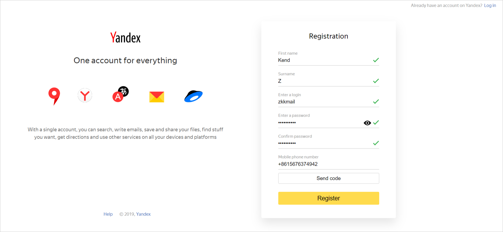Click the Surname checkmark icon
This screenshot has height=232, width=503.
pyautogui.click(x=376, y=81)
